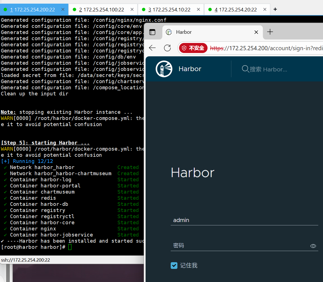This screenshot has height=282, width=323.
Task: Open browser tab actions sidebar icon
Action: pos(152,32)
